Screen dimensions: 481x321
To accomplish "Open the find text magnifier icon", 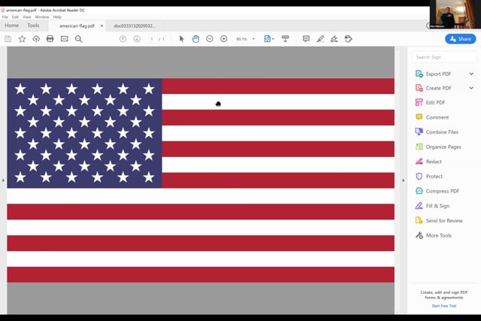I will (x=78, y=39).
